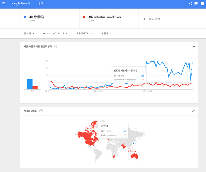This screenshot has height=172, width=206.
Task: Open the Google apps grid icon
Action: tap(202, 3)
